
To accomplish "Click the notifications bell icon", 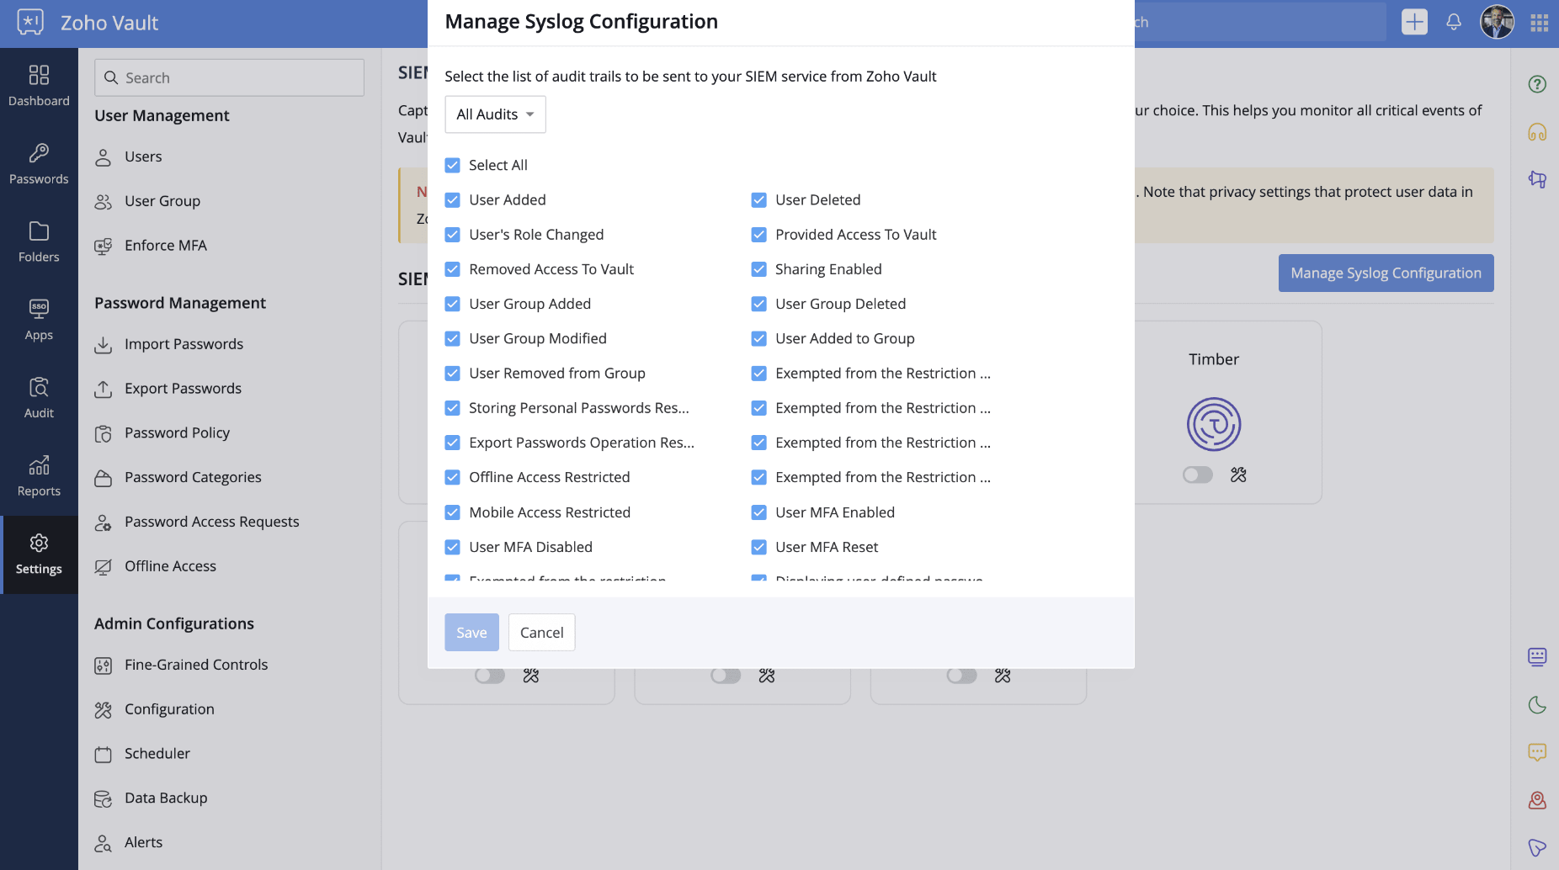I will tap(1454, 23).
